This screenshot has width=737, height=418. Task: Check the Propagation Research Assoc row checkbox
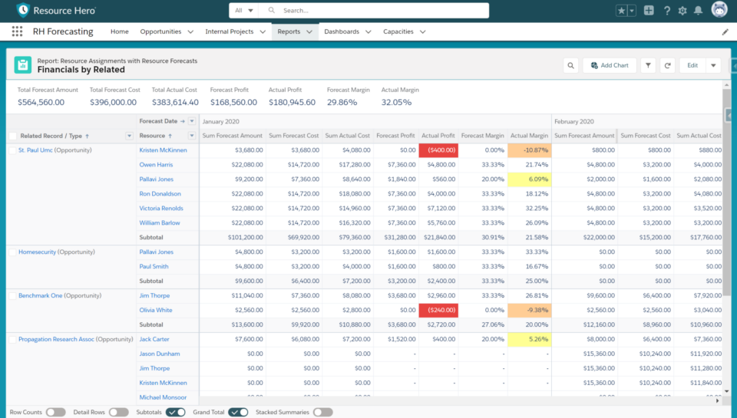(x=13, y=340)
